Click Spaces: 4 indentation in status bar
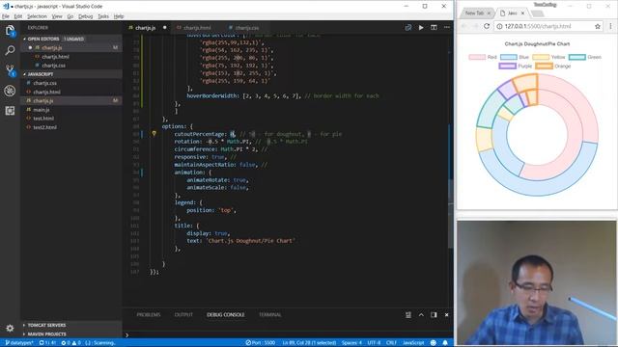Screen dimensions: 618x347 click(351, 343)
